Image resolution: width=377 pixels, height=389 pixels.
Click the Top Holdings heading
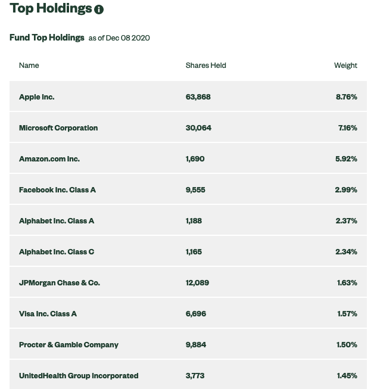(x=51, y=9)
